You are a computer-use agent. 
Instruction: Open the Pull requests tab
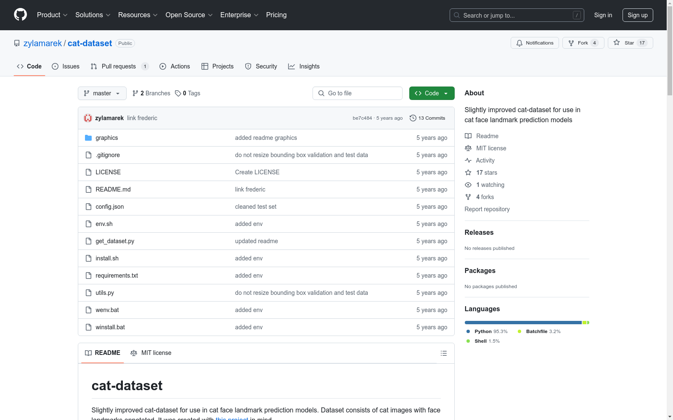120,66
